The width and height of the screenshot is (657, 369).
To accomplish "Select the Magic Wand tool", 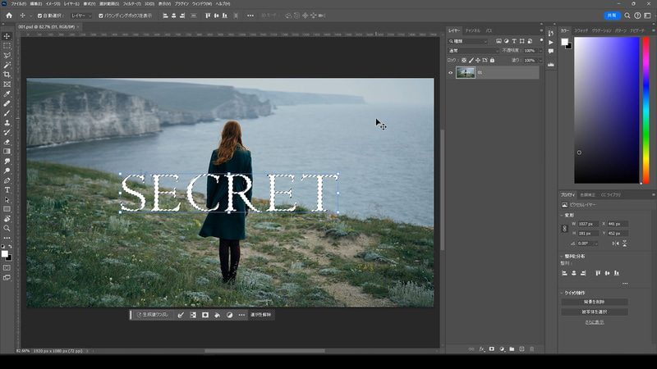I will pos(7,65).
